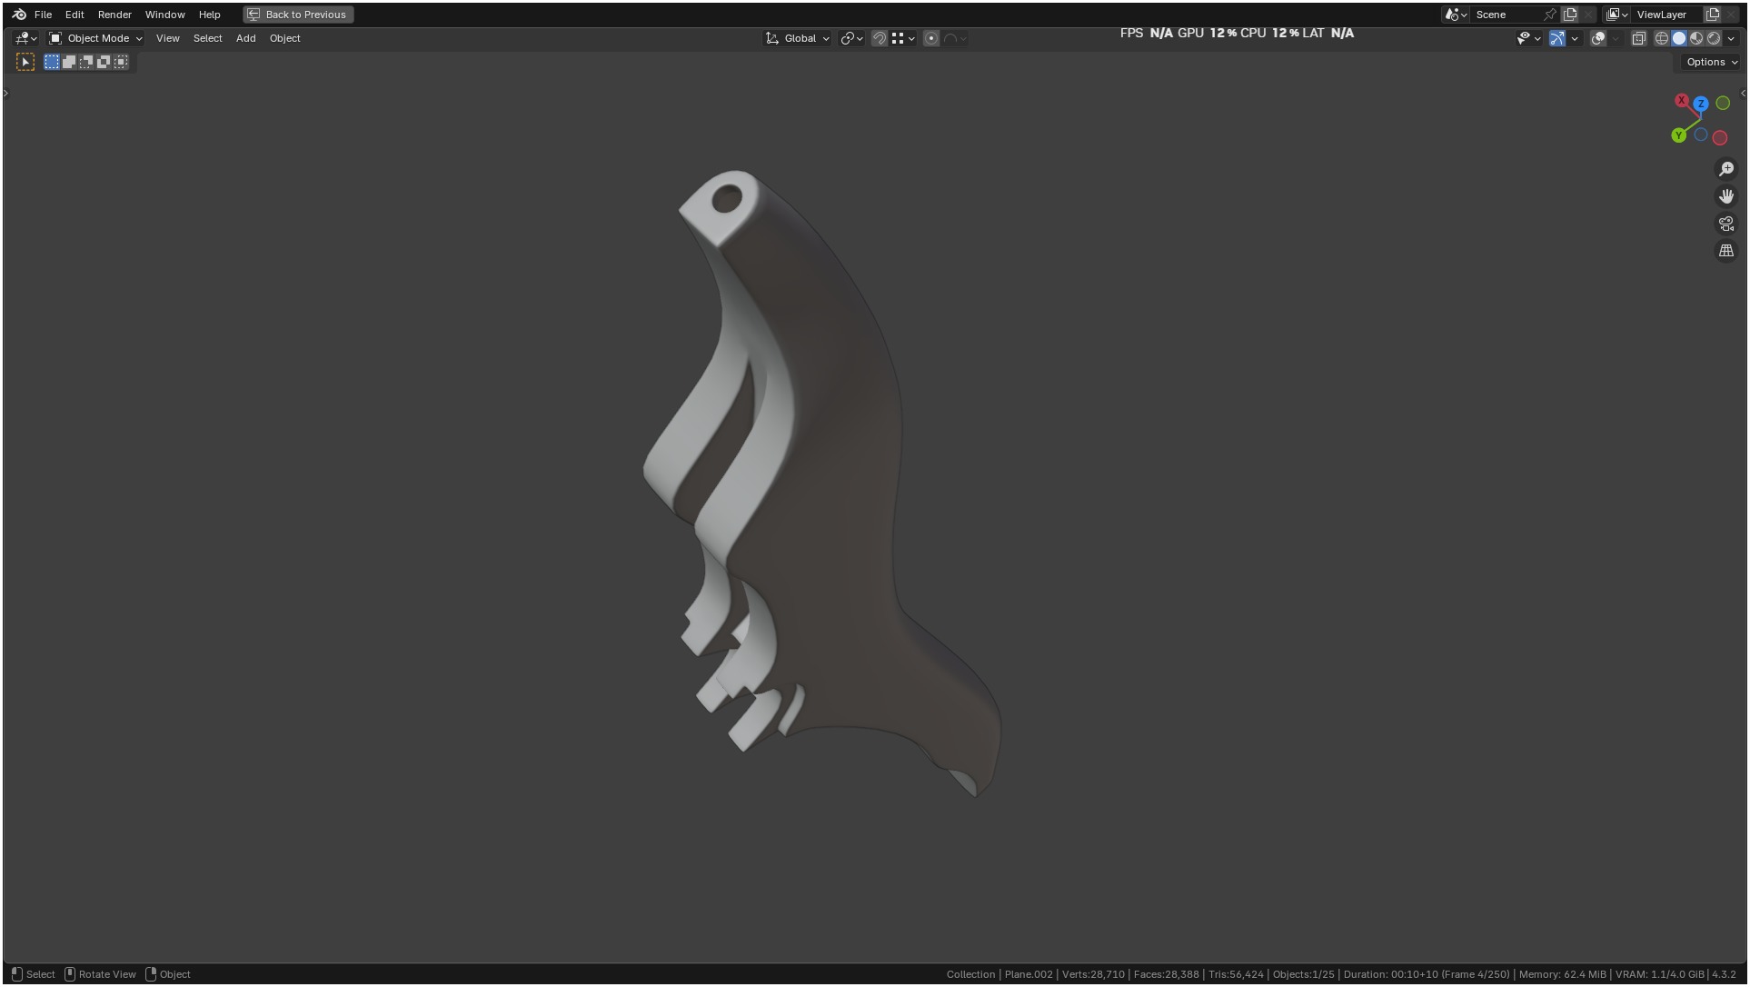The width and height of the screenshot is (1750, 987).
Task: Expand the gizmo settings dropdown arrow
Action: click(x=1575, y=38)
